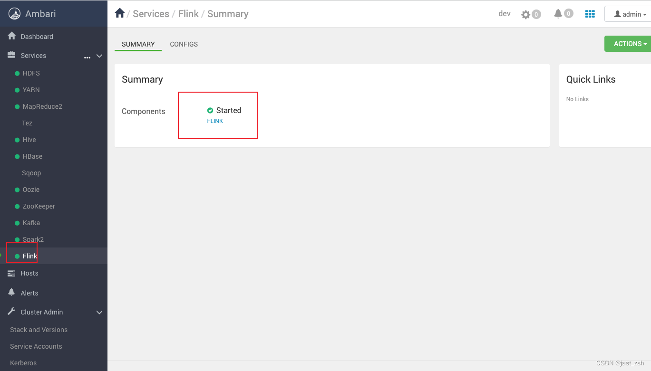
Task: Select the YARN service
Action: (31, 90)
